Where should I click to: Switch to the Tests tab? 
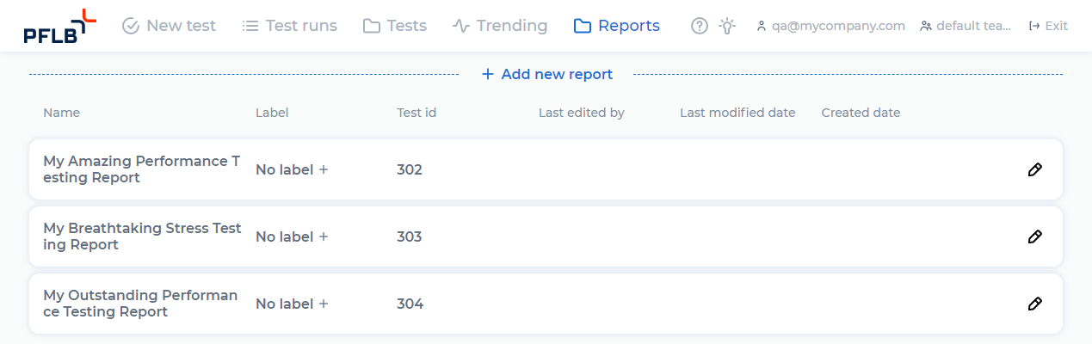[395, 26]
